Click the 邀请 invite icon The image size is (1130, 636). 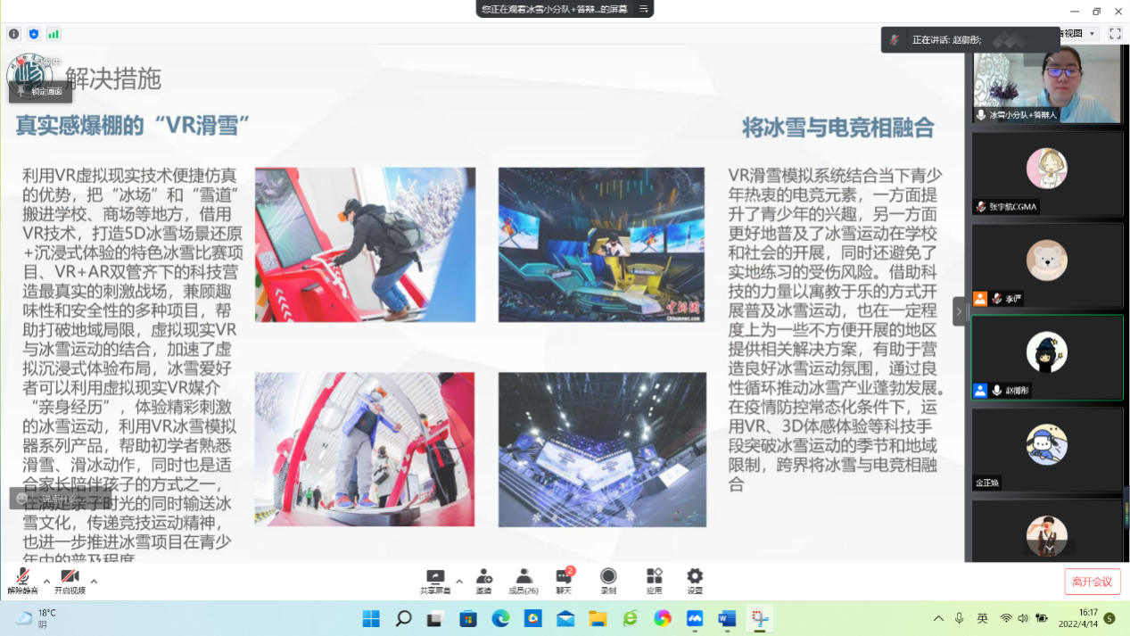pyautogui.click(x=483, y=580)
